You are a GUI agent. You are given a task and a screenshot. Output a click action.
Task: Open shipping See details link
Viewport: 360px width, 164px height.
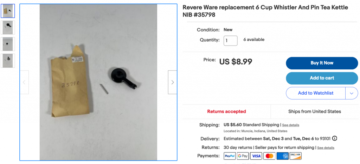[x=290, y=125]
